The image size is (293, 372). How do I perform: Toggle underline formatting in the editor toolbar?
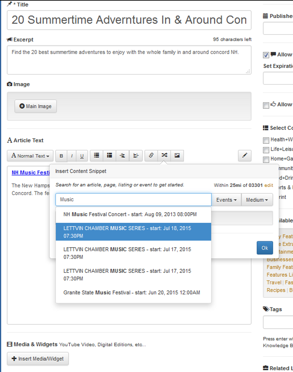tap(82, 156)
